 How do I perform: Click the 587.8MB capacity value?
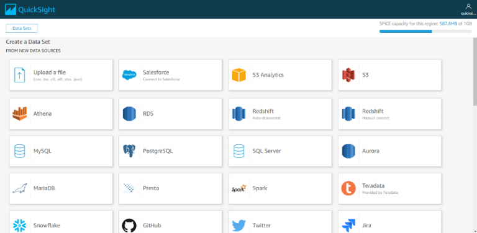(448, 24)
